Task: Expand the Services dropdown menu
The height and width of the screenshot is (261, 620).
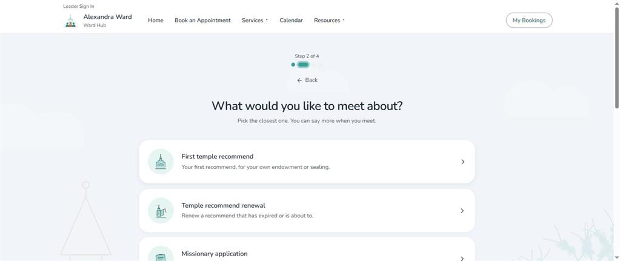Action: click(255, 20)
